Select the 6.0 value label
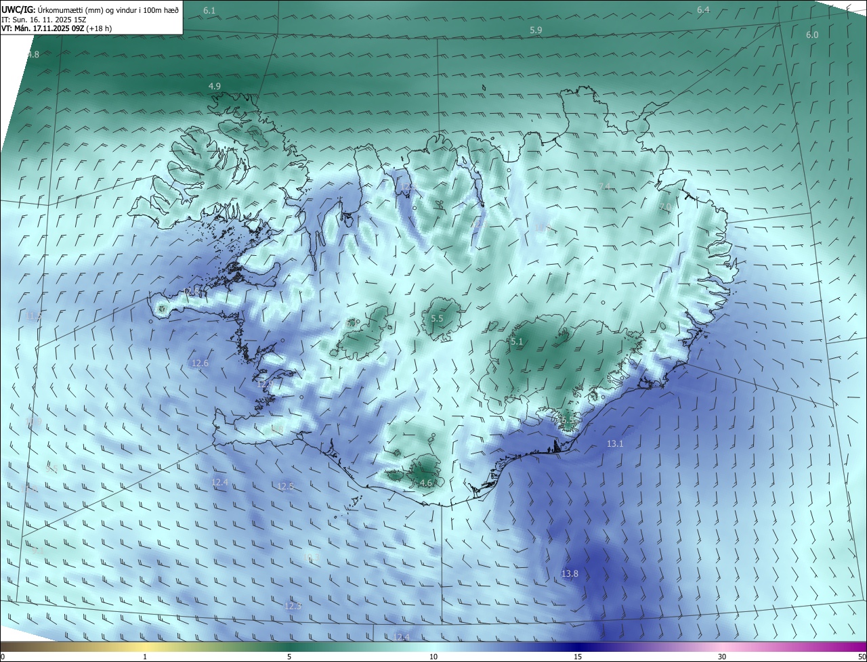 coord(812,35)
